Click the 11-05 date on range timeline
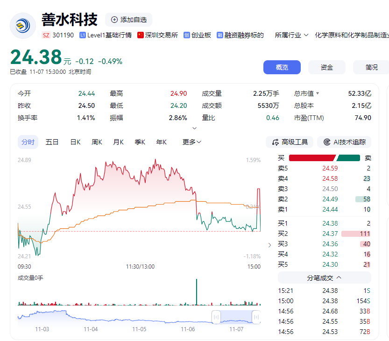 pos(139,329)
